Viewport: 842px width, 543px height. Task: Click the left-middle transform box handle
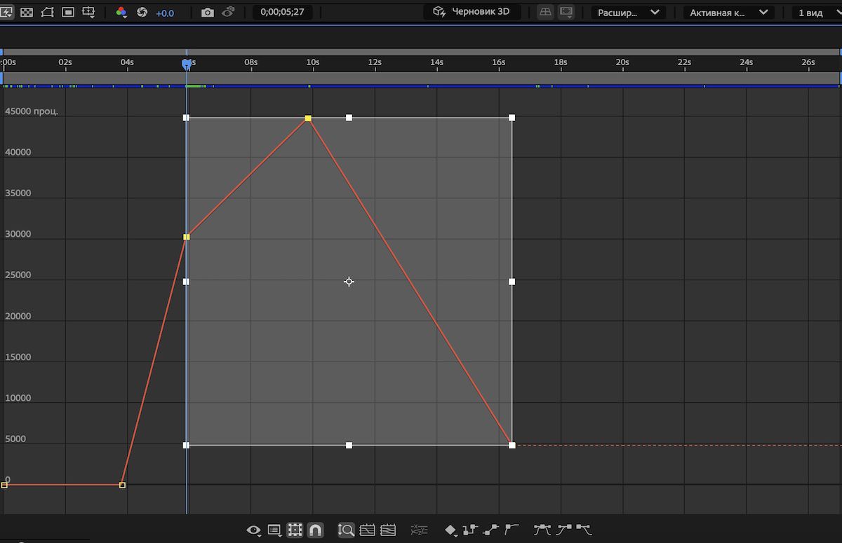point(186,282)
